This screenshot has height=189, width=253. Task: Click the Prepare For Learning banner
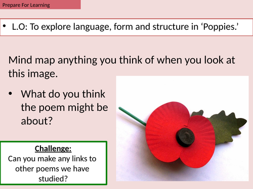pyautogui.click(x=40, y=5)
